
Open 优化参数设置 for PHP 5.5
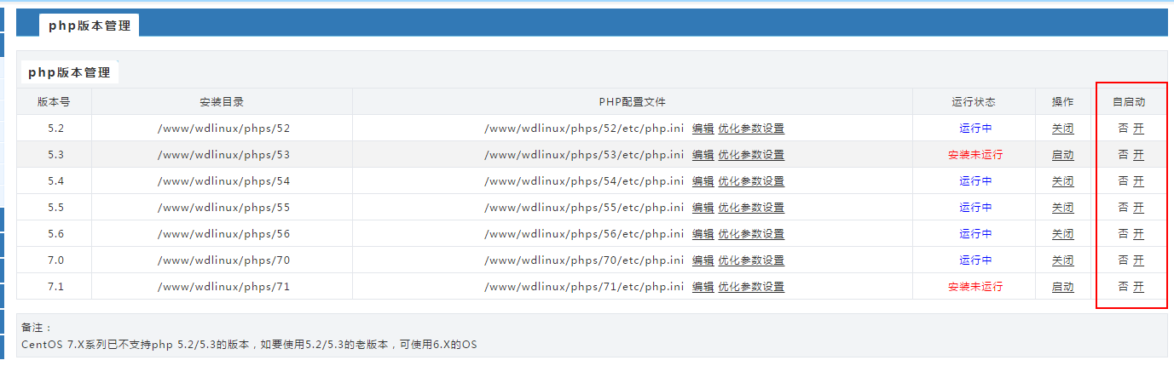coord(751,208)
